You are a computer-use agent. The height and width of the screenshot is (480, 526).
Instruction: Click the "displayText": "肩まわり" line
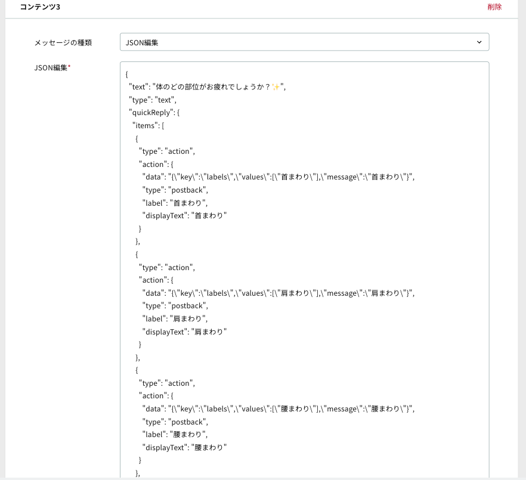[x=184, y=332]
